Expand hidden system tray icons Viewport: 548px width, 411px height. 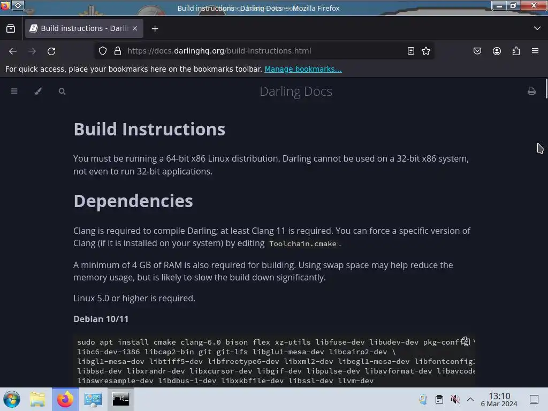(x=470, y=399)
